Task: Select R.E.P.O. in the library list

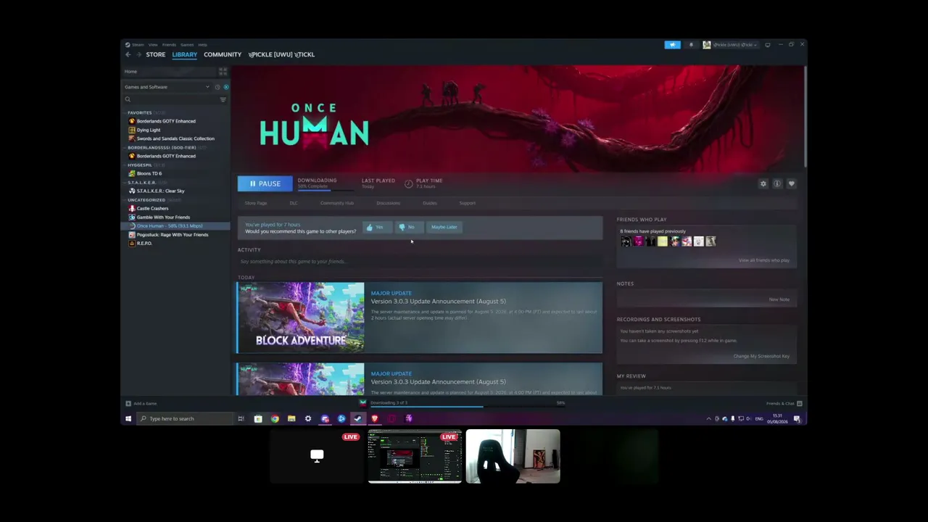Action: 144,243
